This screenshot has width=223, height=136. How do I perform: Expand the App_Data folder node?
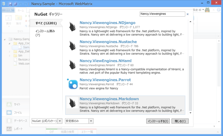click(10, 52)
